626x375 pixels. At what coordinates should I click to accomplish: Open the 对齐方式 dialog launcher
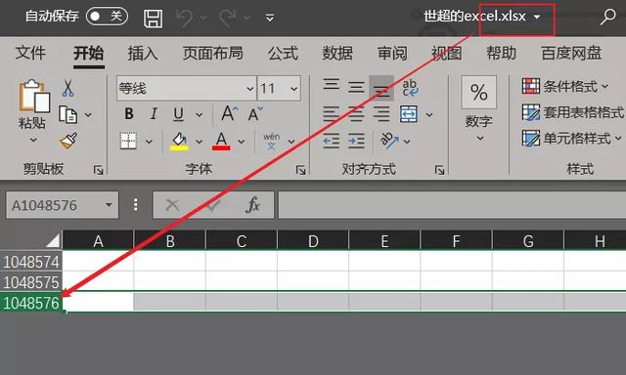(439, 171)
